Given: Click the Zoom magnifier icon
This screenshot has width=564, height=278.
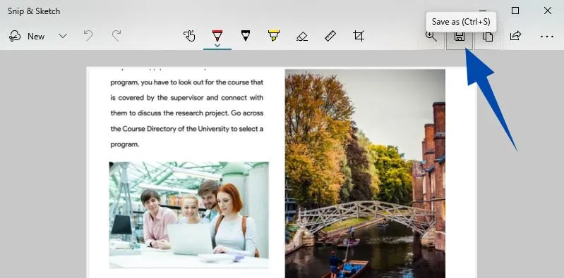Looking at the screenshot, I should (x=431, y=36).
